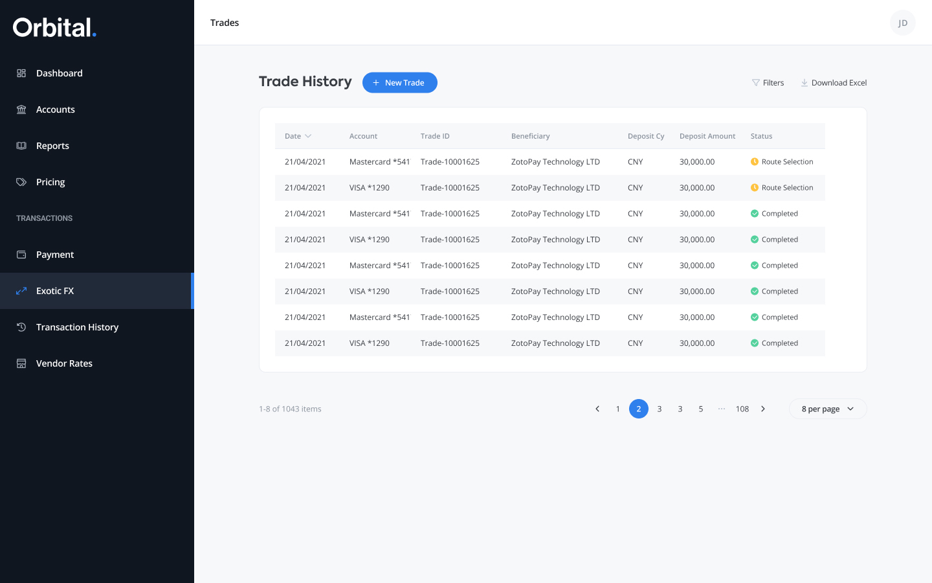932x583 pixels.
Task: Click the Transaction History clock icon
Action: coord(21,327)
